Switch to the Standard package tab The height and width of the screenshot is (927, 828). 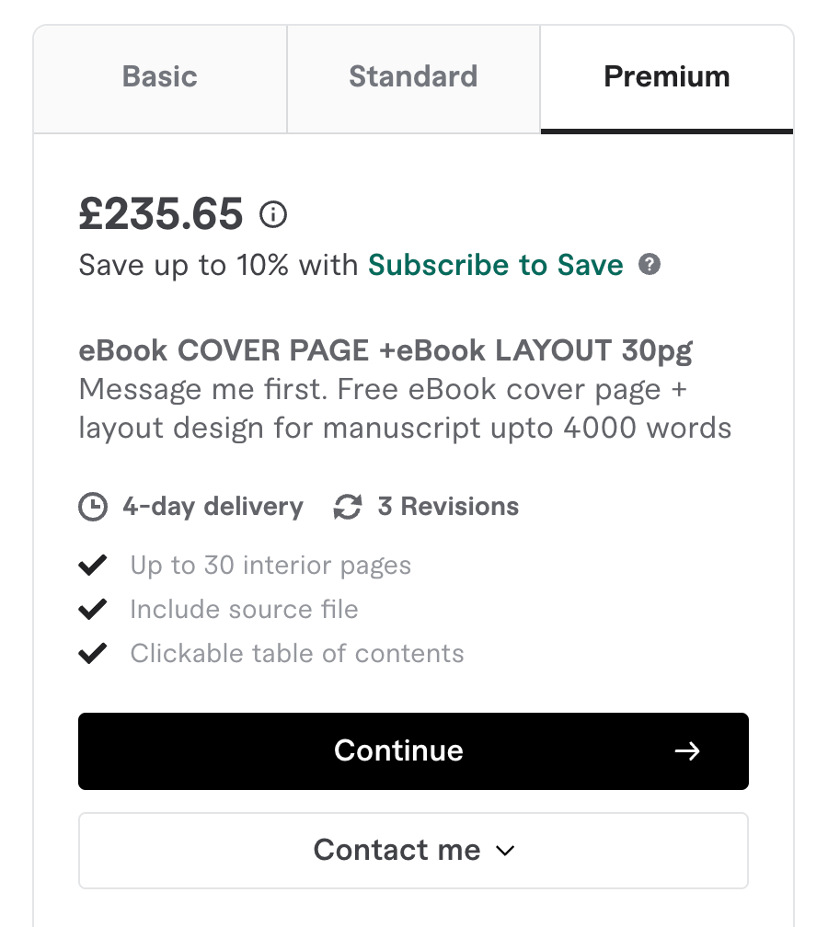point(413,79)
